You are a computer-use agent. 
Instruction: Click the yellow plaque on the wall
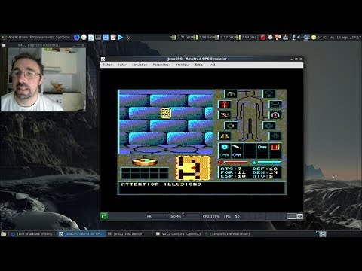166,113
